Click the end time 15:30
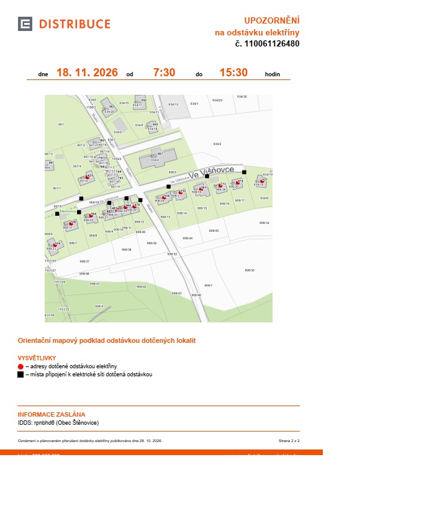This screenshot has width=447, height=514. tap(233, 73)
